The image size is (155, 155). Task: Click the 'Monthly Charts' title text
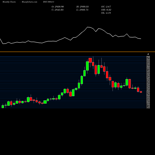point(9,2)
